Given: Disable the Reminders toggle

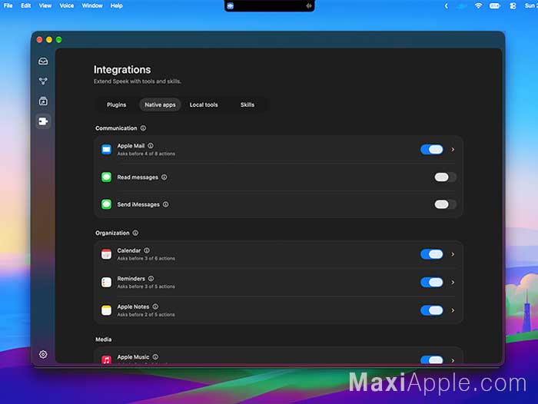Looking at the screenshot, I should (x=432, y=282).
